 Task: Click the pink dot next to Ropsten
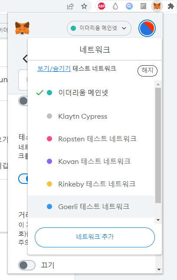click(x=49, y=139)
